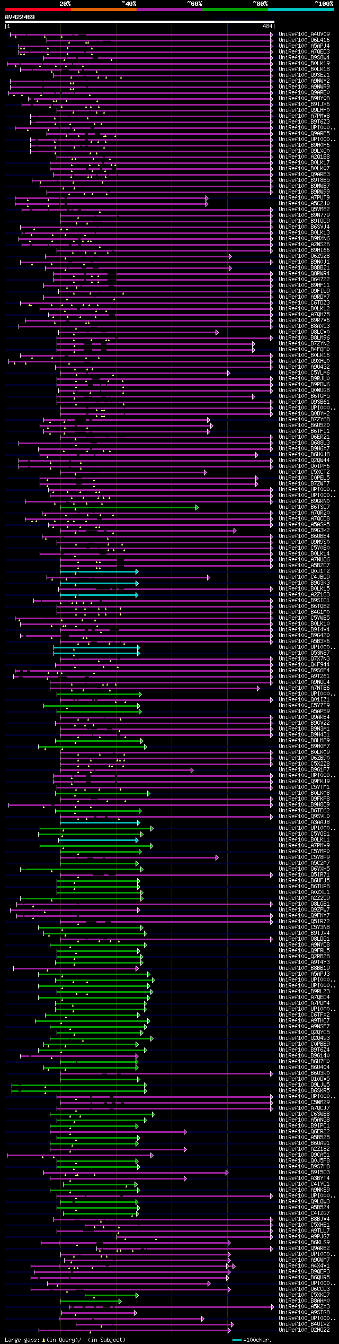This screenshot has height=1344, width=339.
Task: Open hit UniRef100_Q6L416
Action: click(x=304, y=40)
